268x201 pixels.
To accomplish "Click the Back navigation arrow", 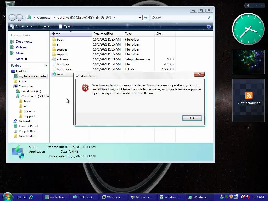I will pyautogui.click(x=12, y=18).
